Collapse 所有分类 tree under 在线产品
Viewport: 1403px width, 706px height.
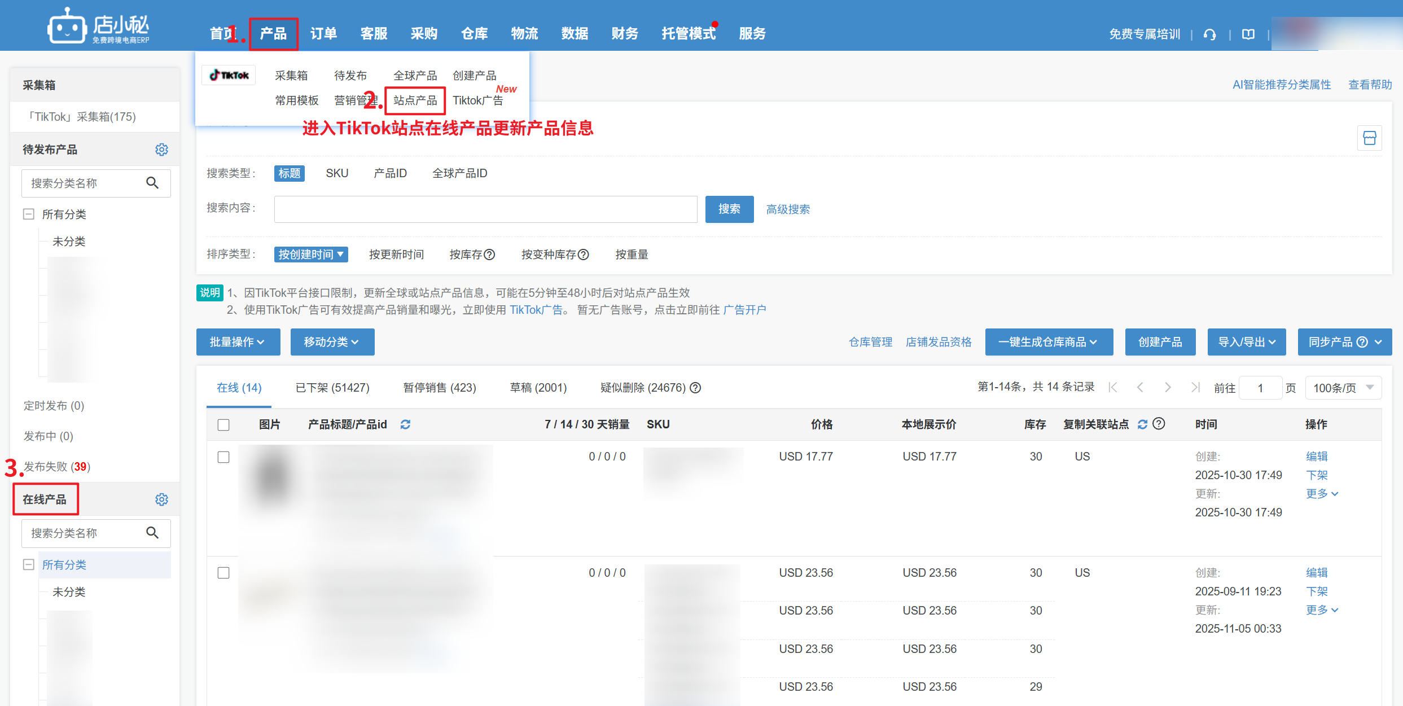pos(28,564)
